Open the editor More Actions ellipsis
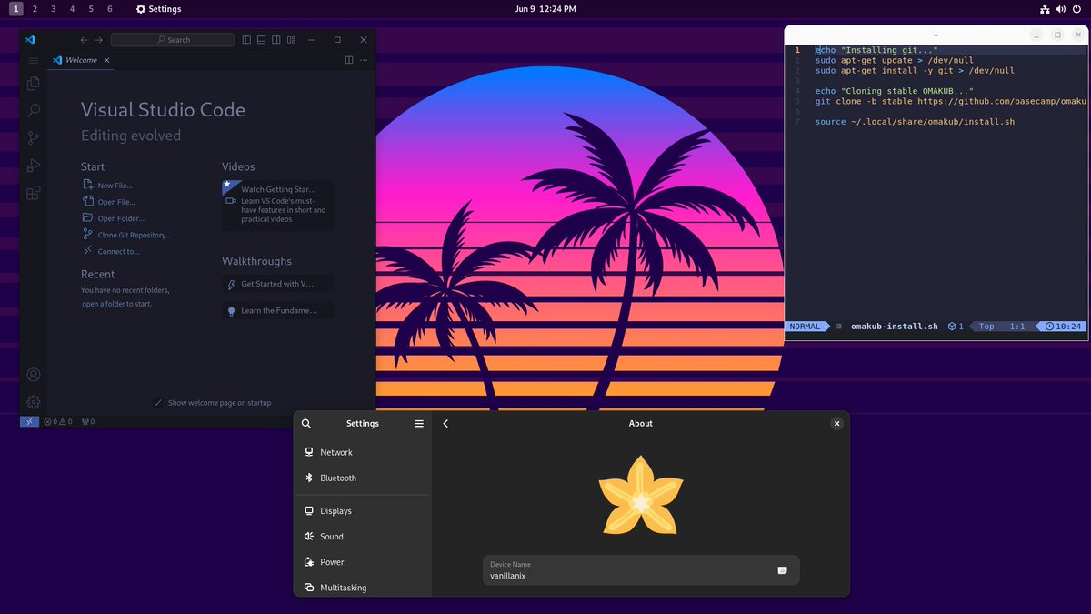The height and width of the screenshot is (614, 1091). [x=364, y=60]
